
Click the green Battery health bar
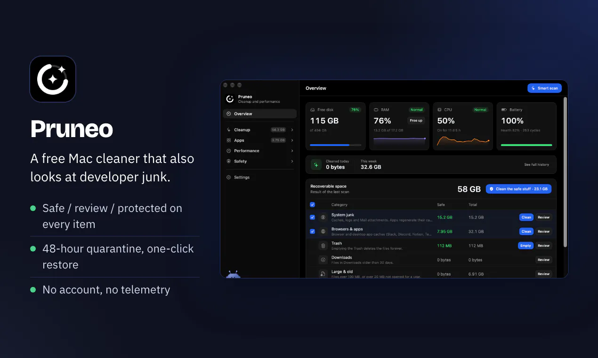526,145
